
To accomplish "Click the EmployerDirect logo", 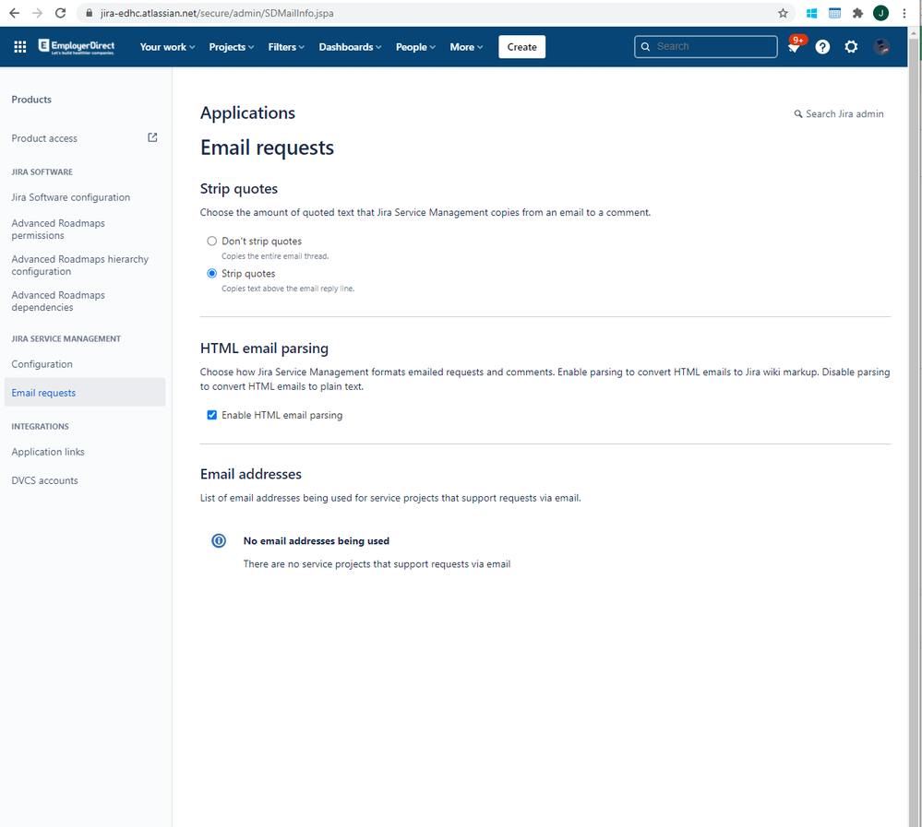I will [77, 47].
